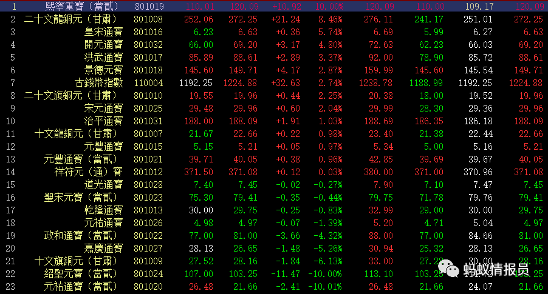Click the 景德元寶 name cell
548x294 pixels.
[103, 70]
